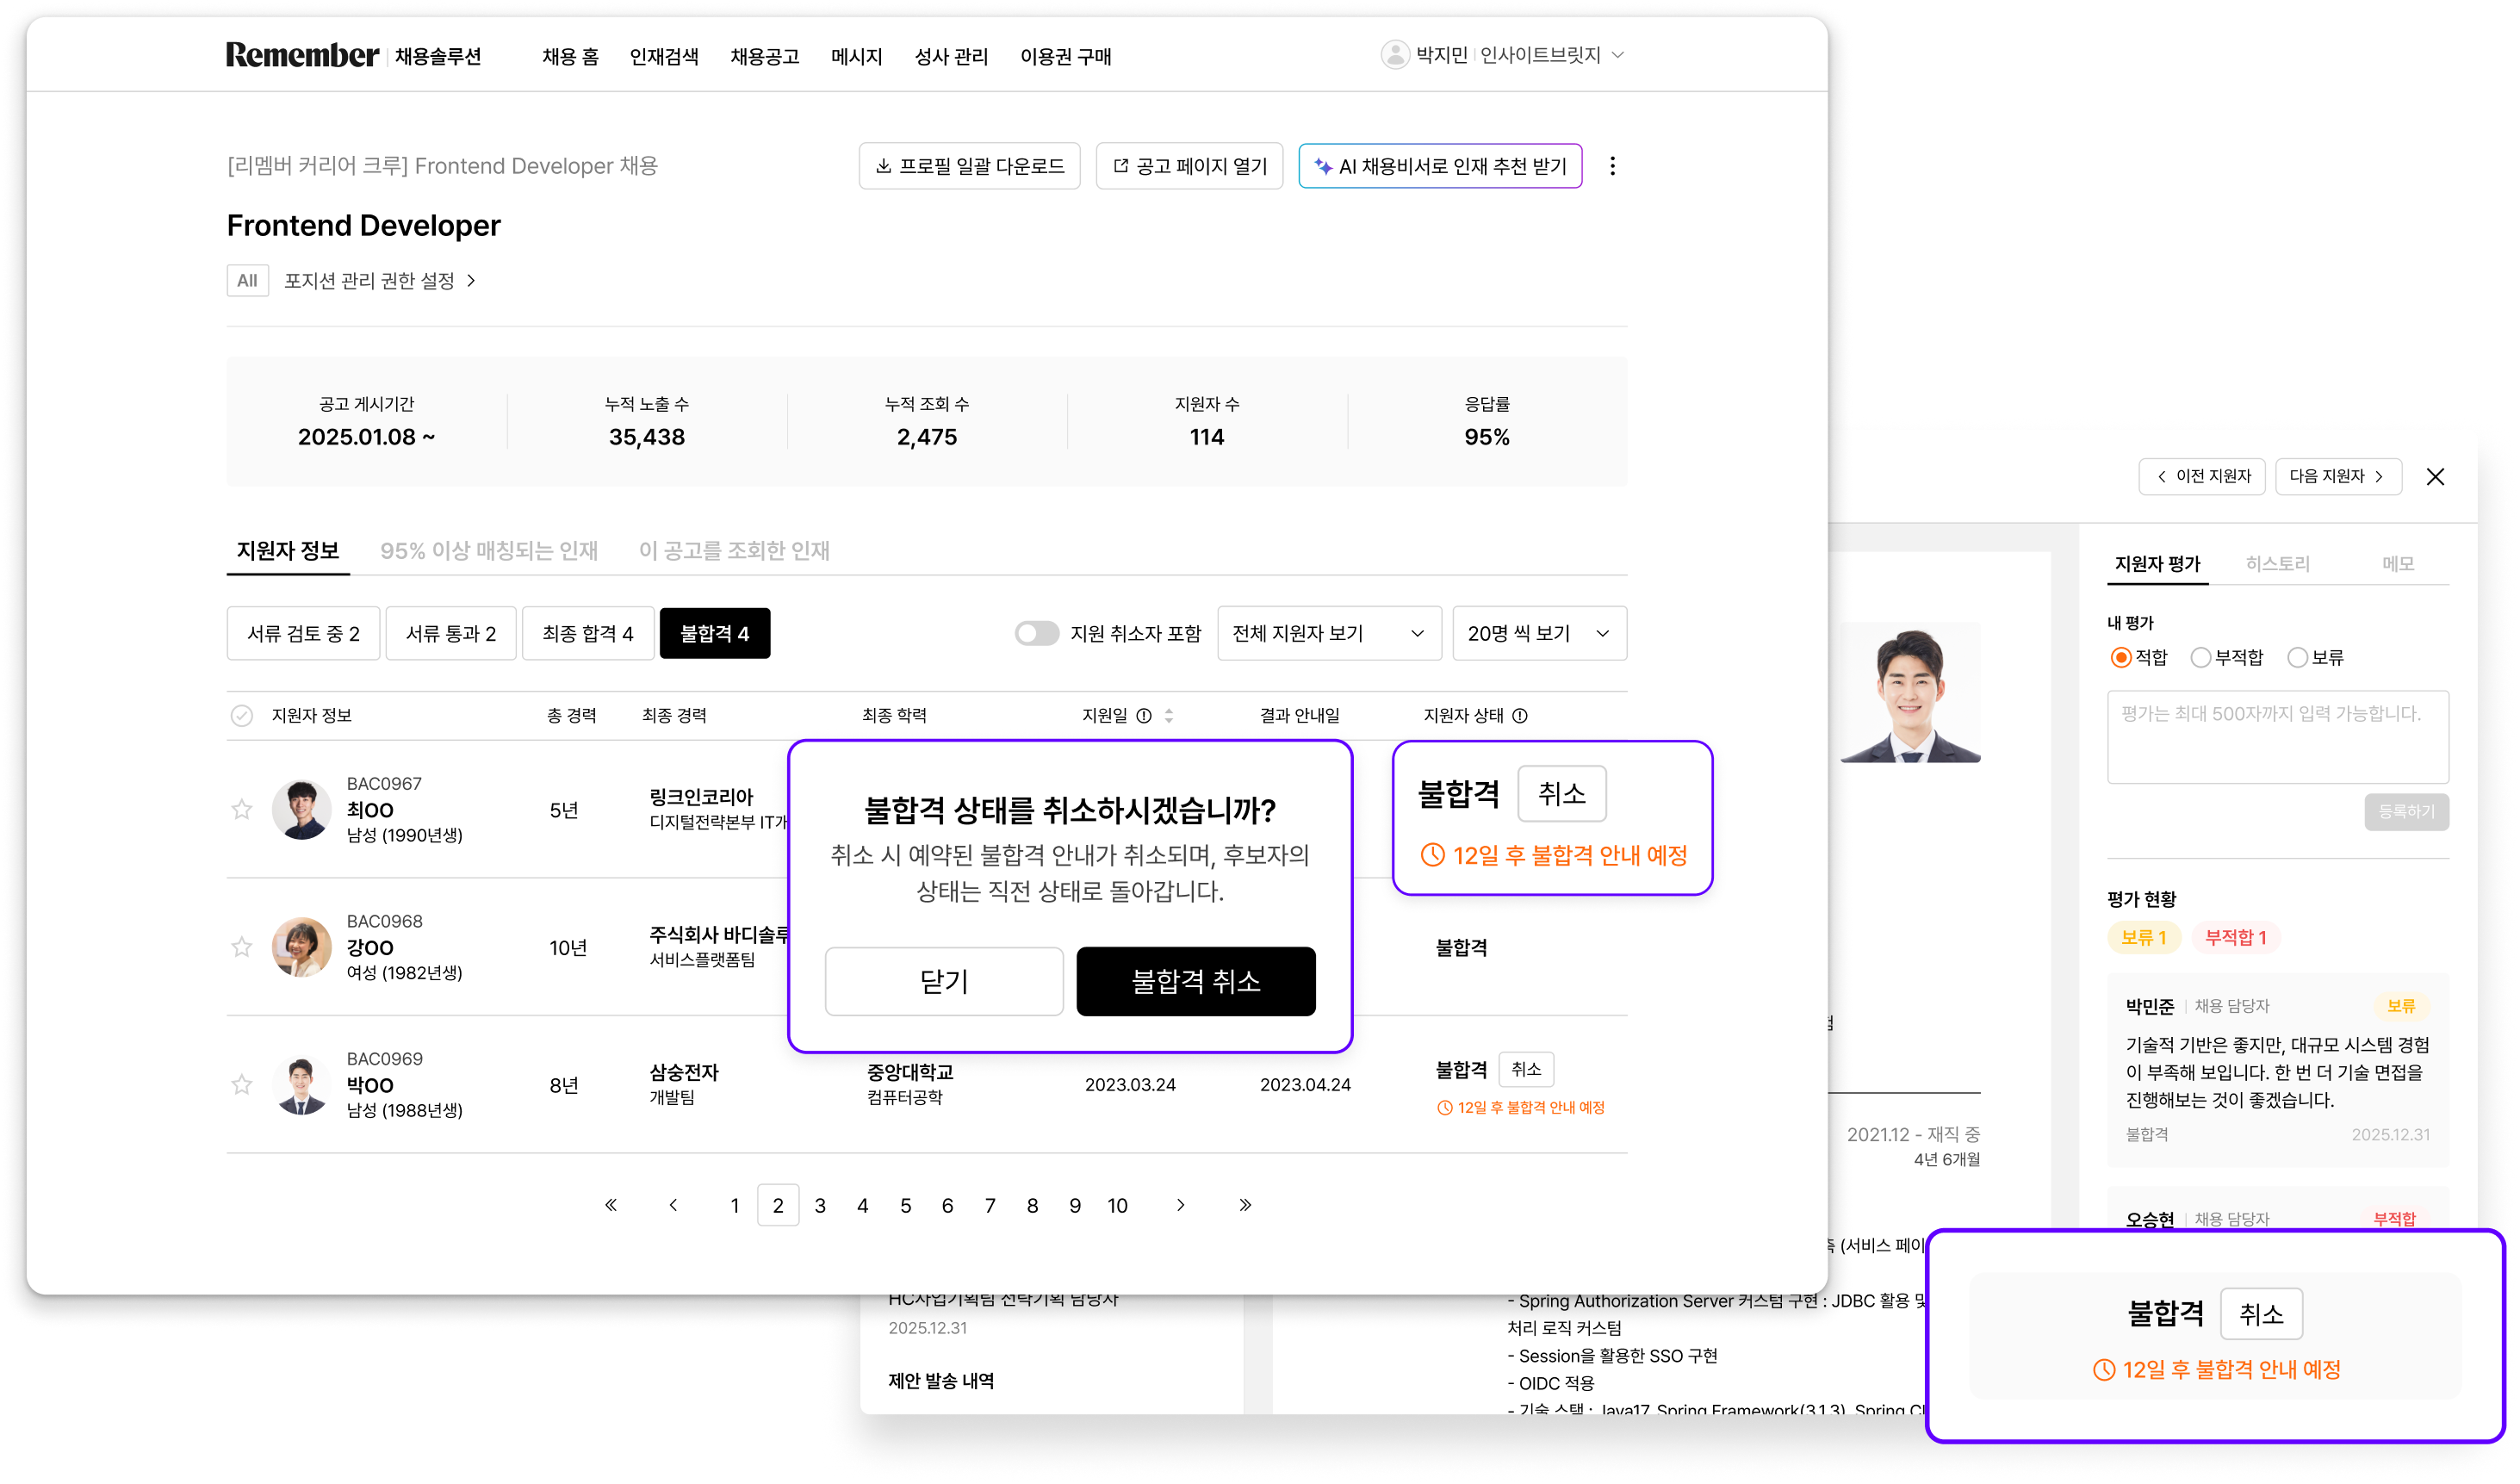2520x1484 pixels.
Task: Open the 인재검색 menu item
Action: 664,57
